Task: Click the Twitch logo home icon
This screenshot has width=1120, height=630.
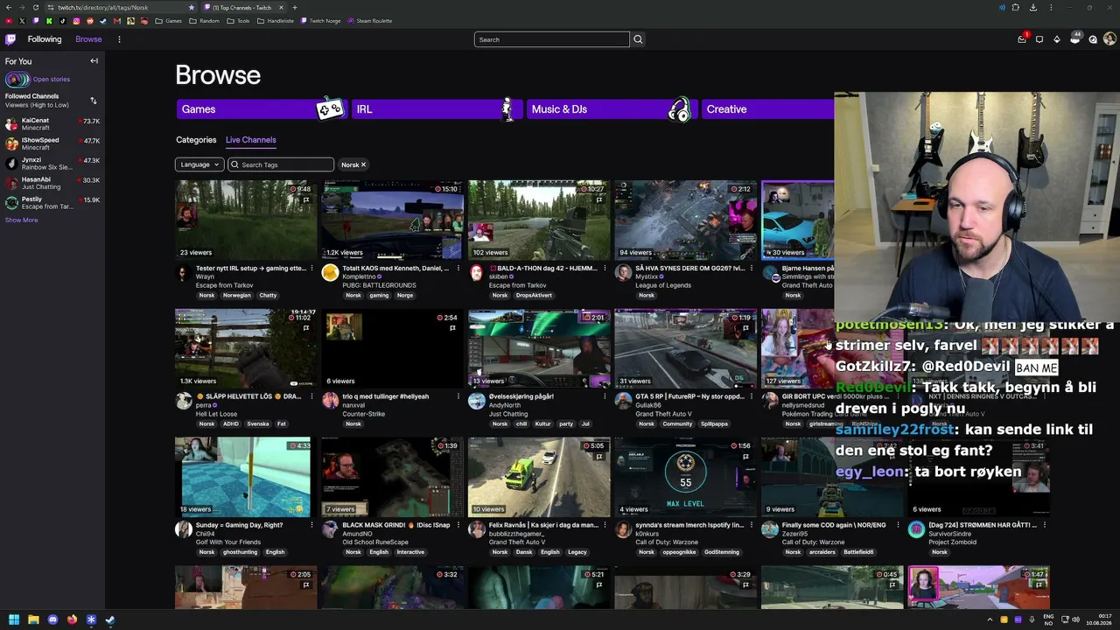Action: coord(10,39)
